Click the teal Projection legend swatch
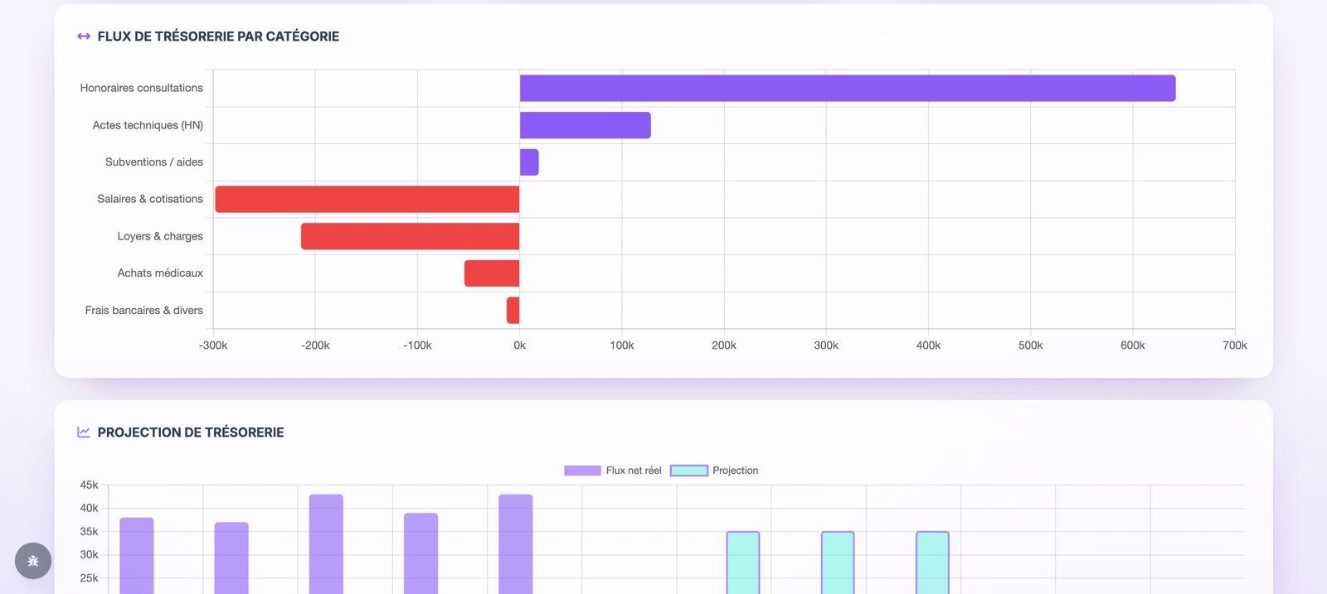 click(689, 471)
